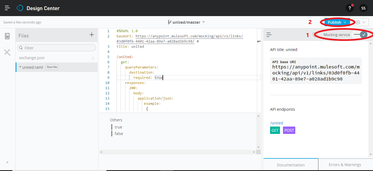Open the hamburger navigation menu
This screenshot has width=373, height=171.
(7, 8)
